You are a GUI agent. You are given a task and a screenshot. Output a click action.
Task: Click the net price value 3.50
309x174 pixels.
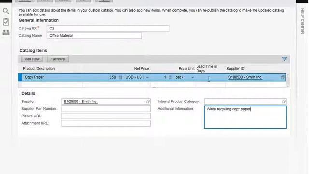(112, 77)
